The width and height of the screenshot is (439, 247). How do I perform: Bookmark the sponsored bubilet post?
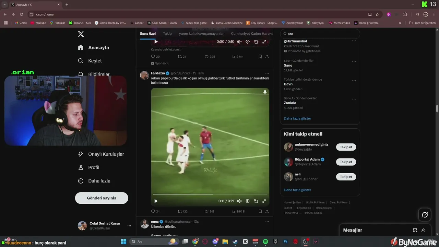tap(260, 57)
